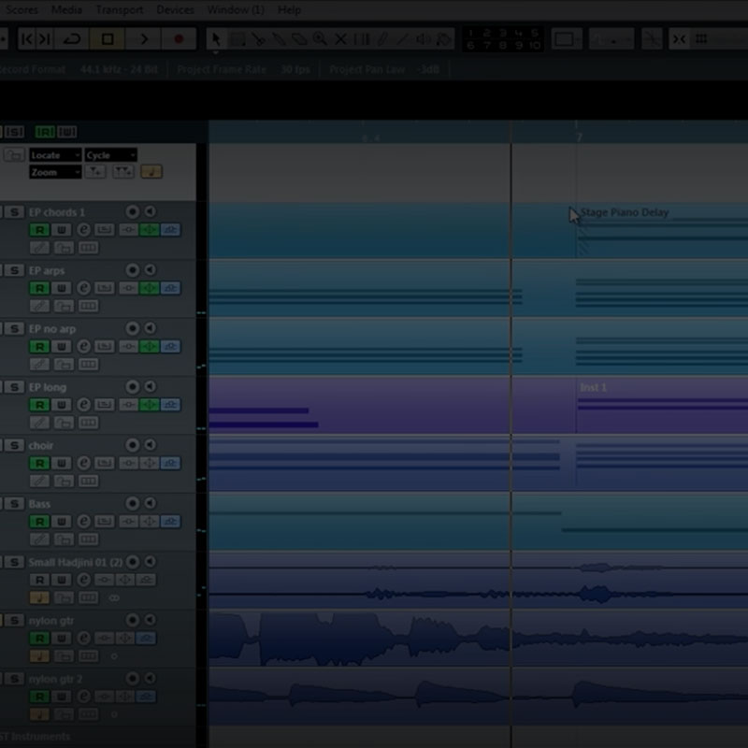748x748 pixels.
Task: Toggle lock button on EP arps track
Action: click(64, 306)
